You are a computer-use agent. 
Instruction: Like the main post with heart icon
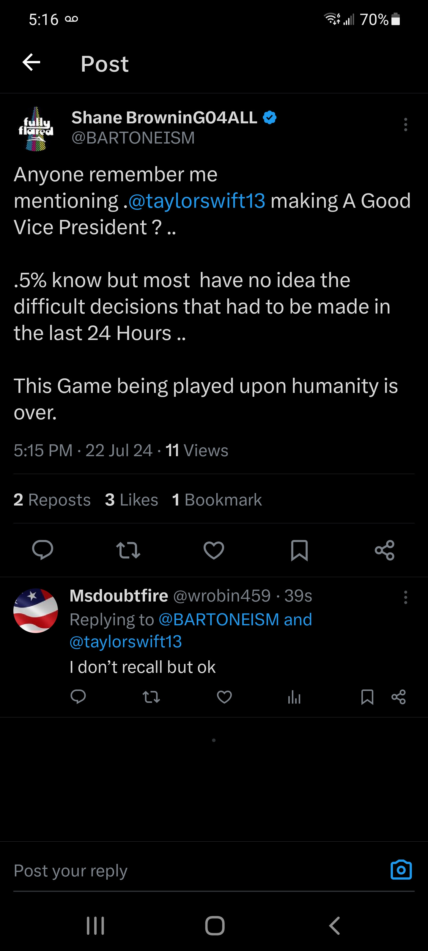[x=214, y=550]
